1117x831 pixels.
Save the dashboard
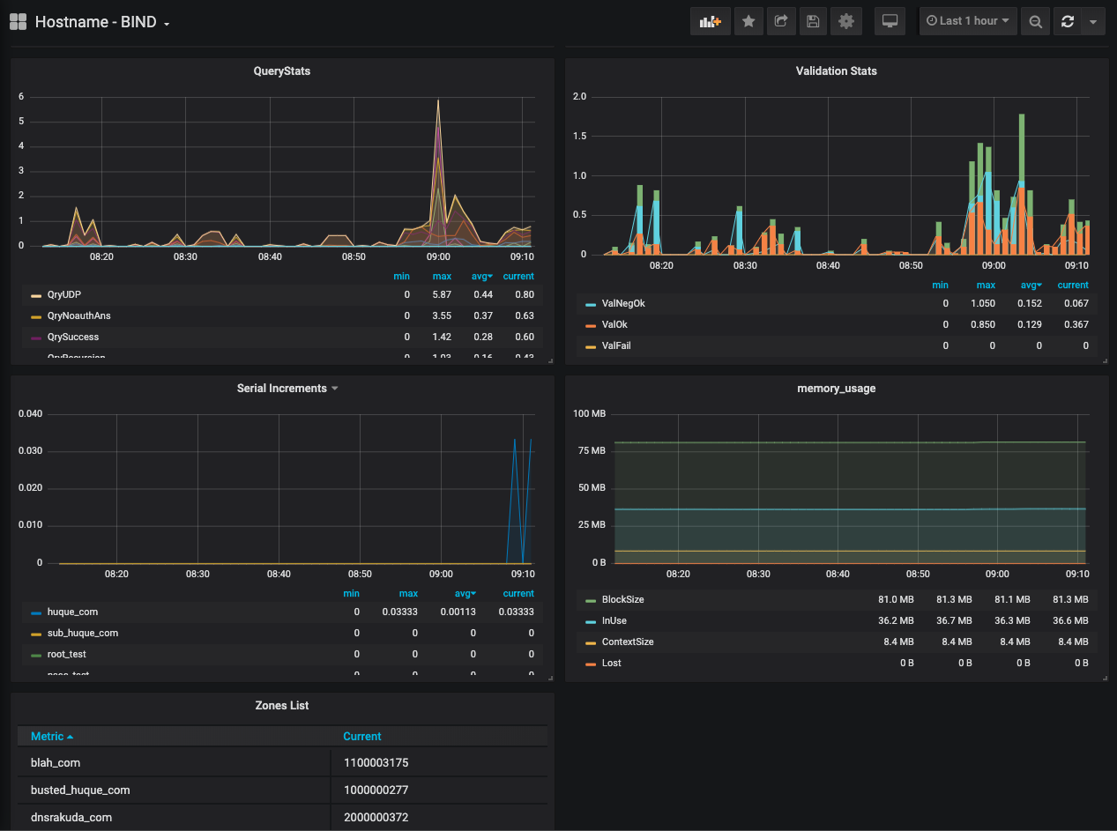click(813, 21)
